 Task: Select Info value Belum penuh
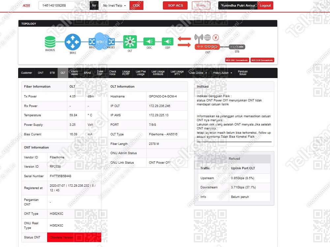pos(240,197)
